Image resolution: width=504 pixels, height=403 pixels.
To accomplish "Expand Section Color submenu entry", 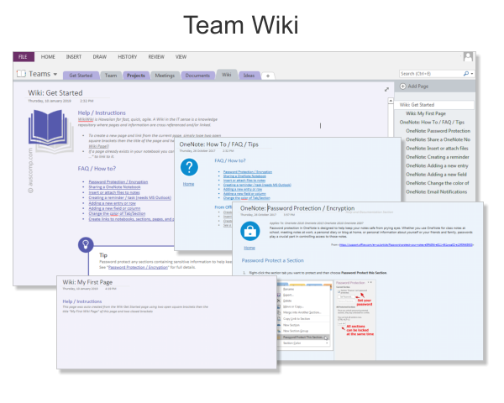I will pos(303,343).
